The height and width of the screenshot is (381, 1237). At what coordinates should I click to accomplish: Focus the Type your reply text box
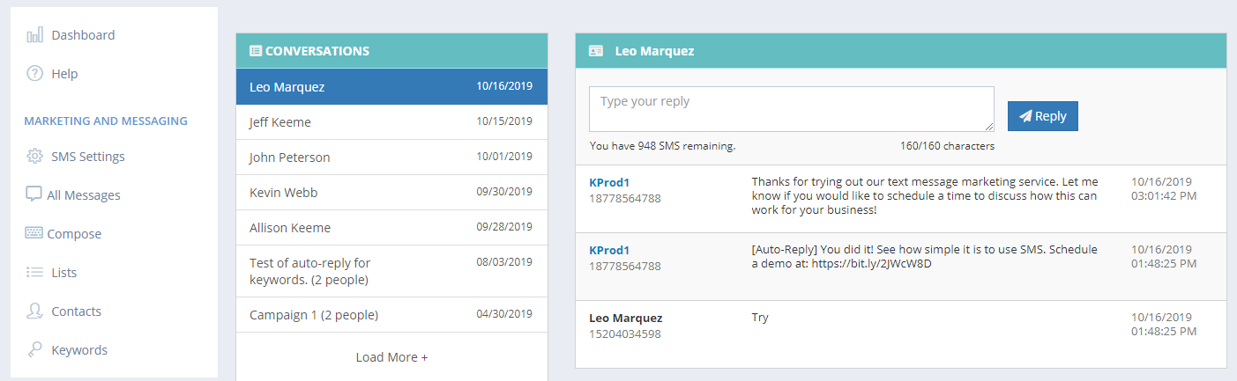click(792, 109)
